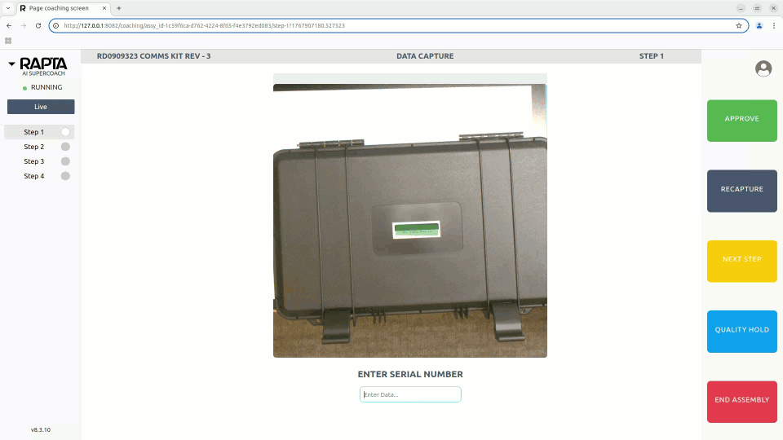Select the Step 2 status circle
The image size is (783, 440).
coord(65,147)
